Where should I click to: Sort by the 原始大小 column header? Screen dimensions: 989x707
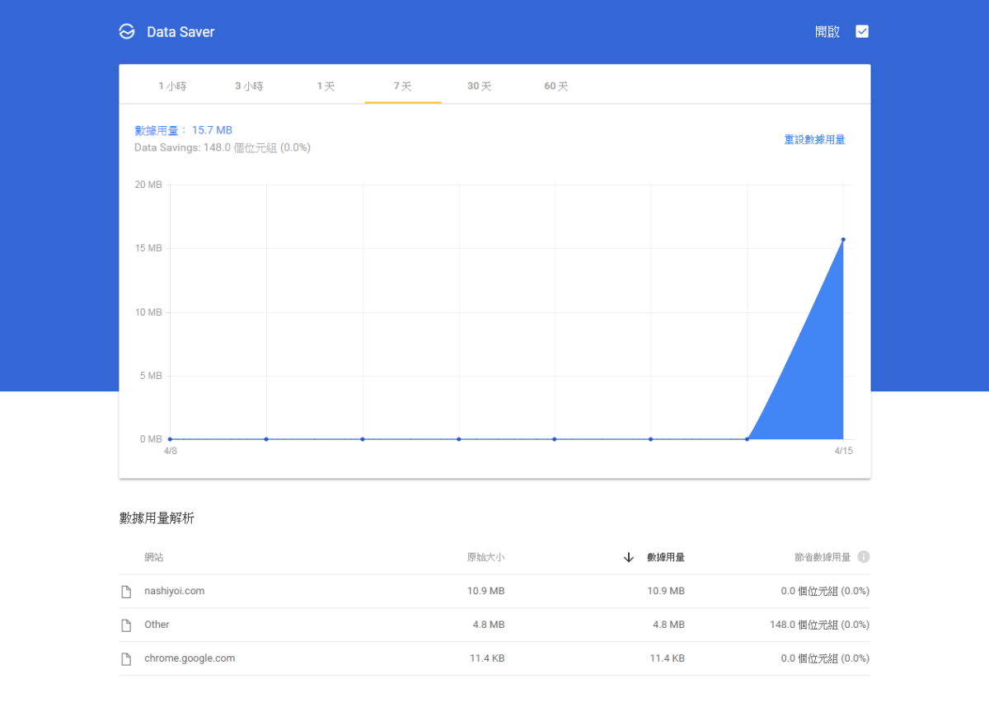pyautogui.click(x=485, y=557)
